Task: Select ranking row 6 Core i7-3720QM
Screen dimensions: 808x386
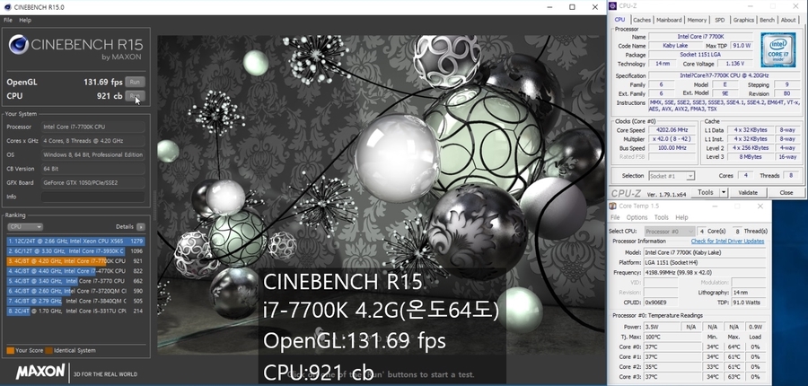Action: tap(75, 291)
